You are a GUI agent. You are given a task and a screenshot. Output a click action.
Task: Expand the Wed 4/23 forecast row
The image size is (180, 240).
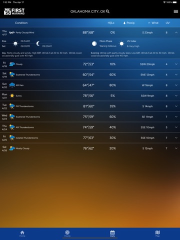coord(176,117)
